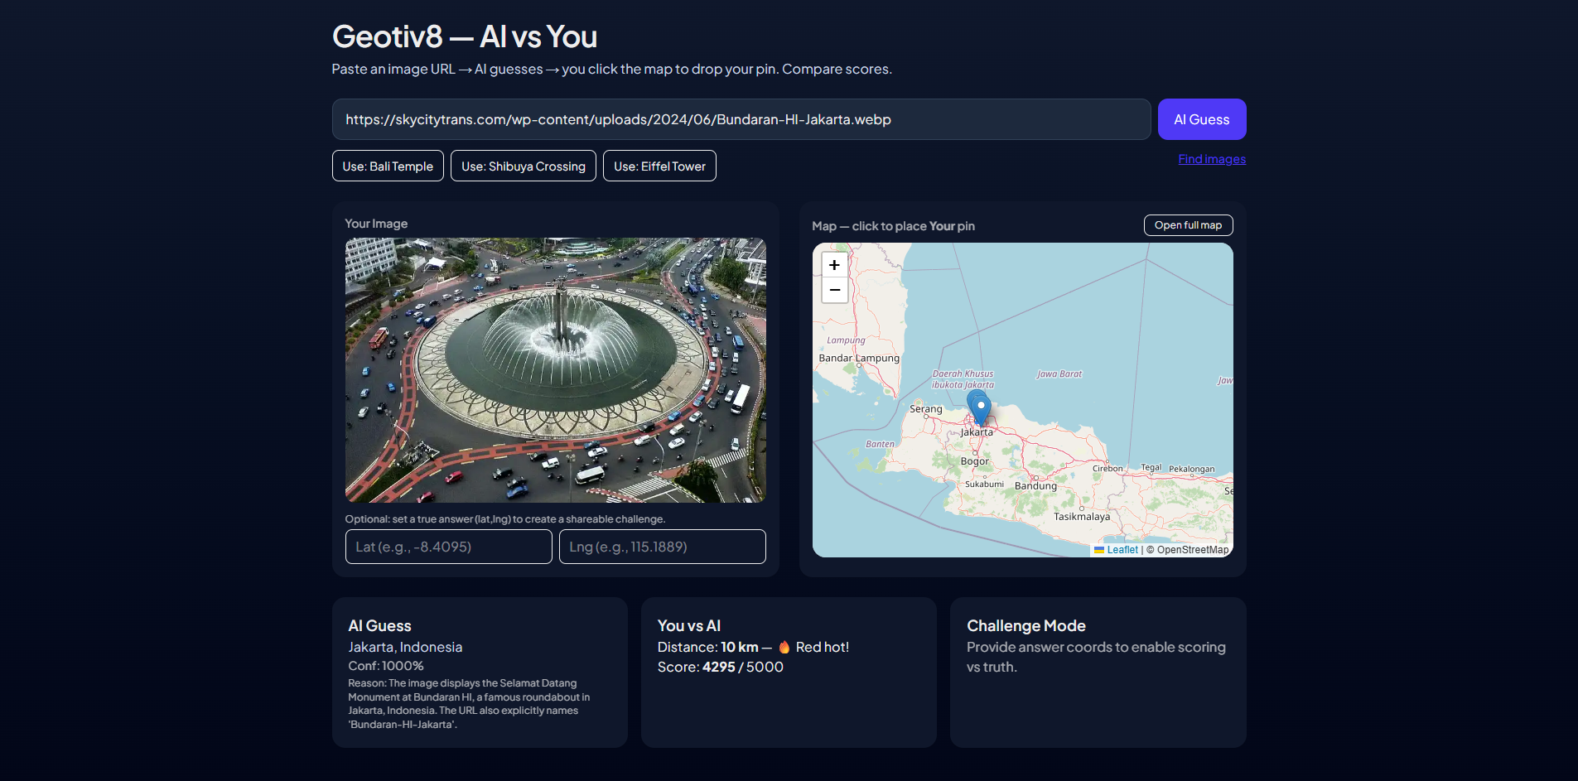This screenshot has width=1578, height=781.
Task: Select the Use: Shibuya Crossing preset
Action: (x=523, y=166)
